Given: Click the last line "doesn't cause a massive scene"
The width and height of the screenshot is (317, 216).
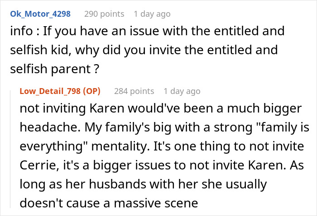Looking at the screenshot, I should coord(109,203).
